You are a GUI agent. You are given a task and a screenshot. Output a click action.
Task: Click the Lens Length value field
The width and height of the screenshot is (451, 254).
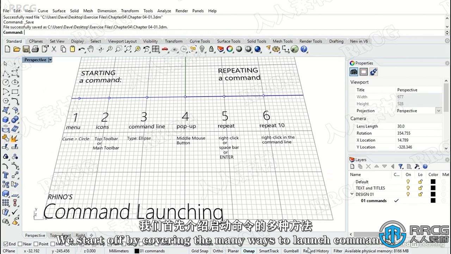point(419,126)
